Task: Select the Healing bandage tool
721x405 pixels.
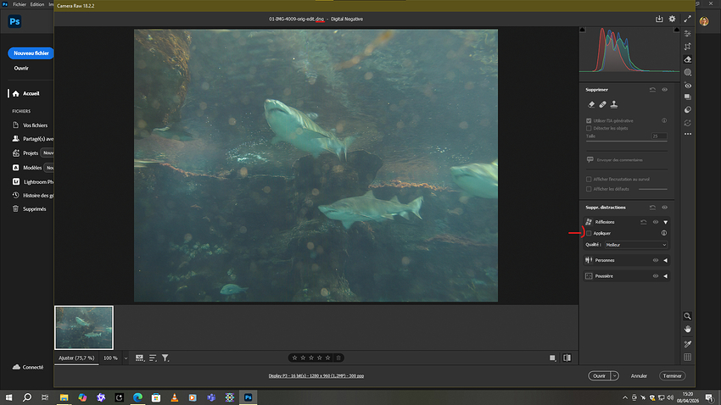Action: [603, 105]
